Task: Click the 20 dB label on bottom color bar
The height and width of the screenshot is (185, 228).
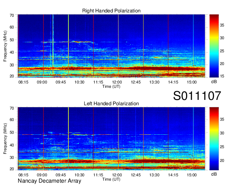Action: tap(222, 161)
